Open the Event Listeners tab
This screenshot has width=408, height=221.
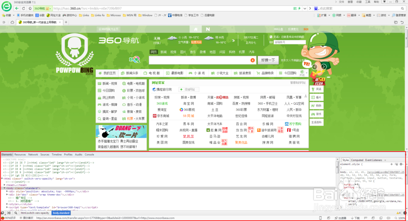pyautogui.click(x=373, y=160)
